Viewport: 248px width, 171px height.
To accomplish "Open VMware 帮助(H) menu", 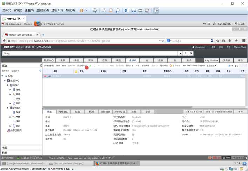I will 70,10.
